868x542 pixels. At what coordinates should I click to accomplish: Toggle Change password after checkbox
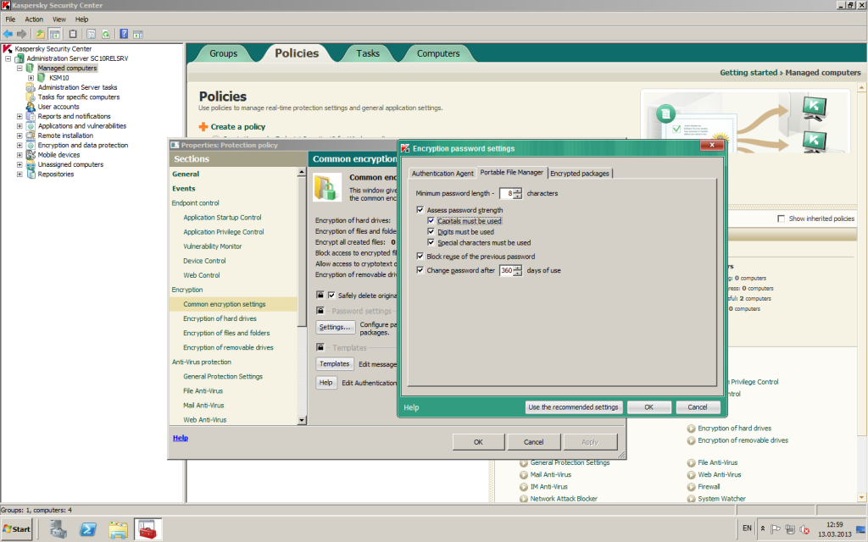pyautogui.click(x=420, y=270)
